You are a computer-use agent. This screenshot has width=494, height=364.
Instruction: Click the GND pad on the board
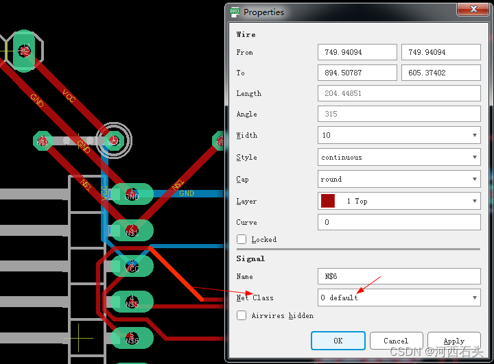(x=132, y=195)
